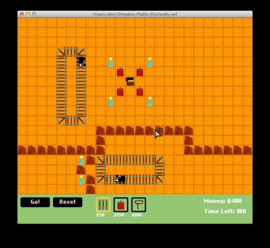Image resolution: width=270 pixels, height=248 pixels.
Task: Click the $100 signpost price label
Action: pyautogui.click(x=137, y=215)
